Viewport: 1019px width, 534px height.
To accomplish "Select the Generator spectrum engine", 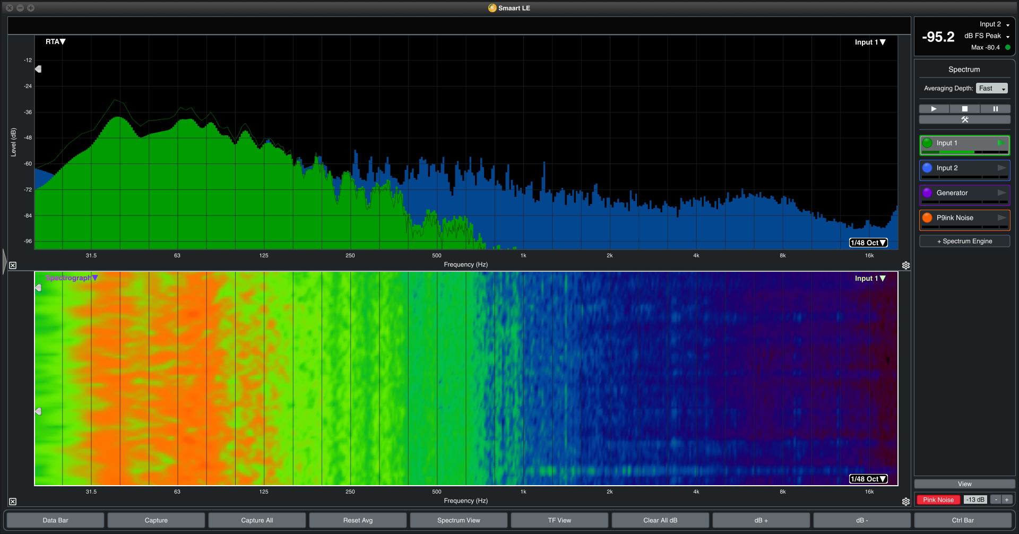I will coord(965,195).
